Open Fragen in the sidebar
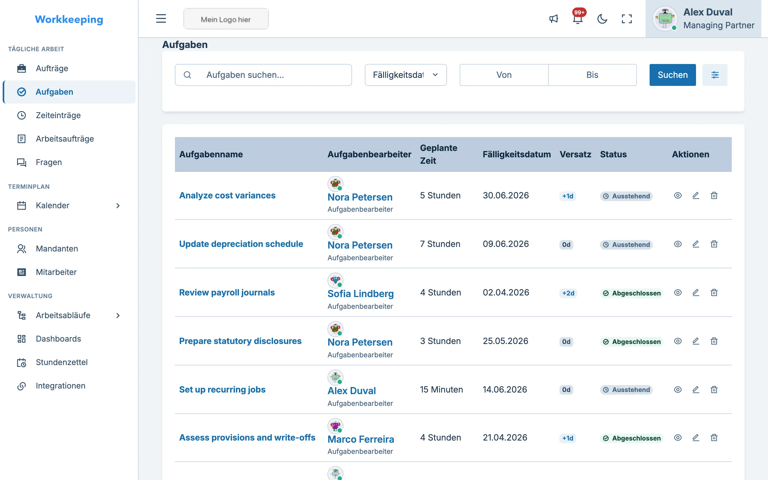This screenshot has width=768, height=480. click(x=69, y=162)
